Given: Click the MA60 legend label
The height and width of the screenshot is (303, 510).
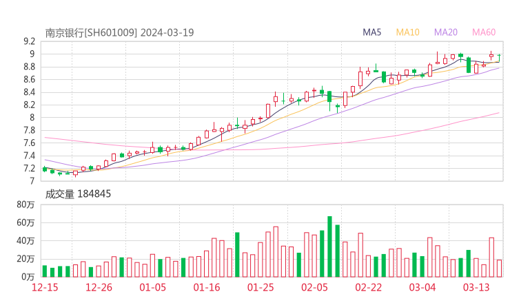Looking at the screenshot, I should click(x=484, y=32).
